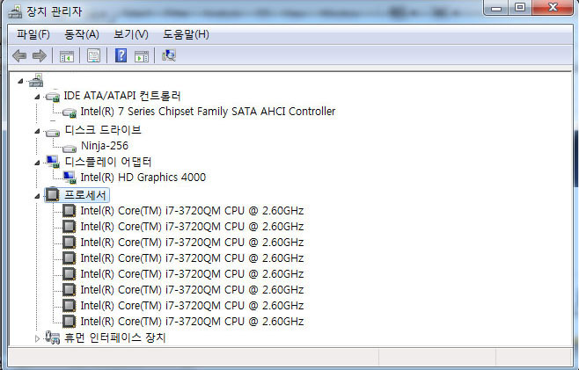579x370 pixels.
Task: Minimize the 장치 관리자 window
Action: 496,8
